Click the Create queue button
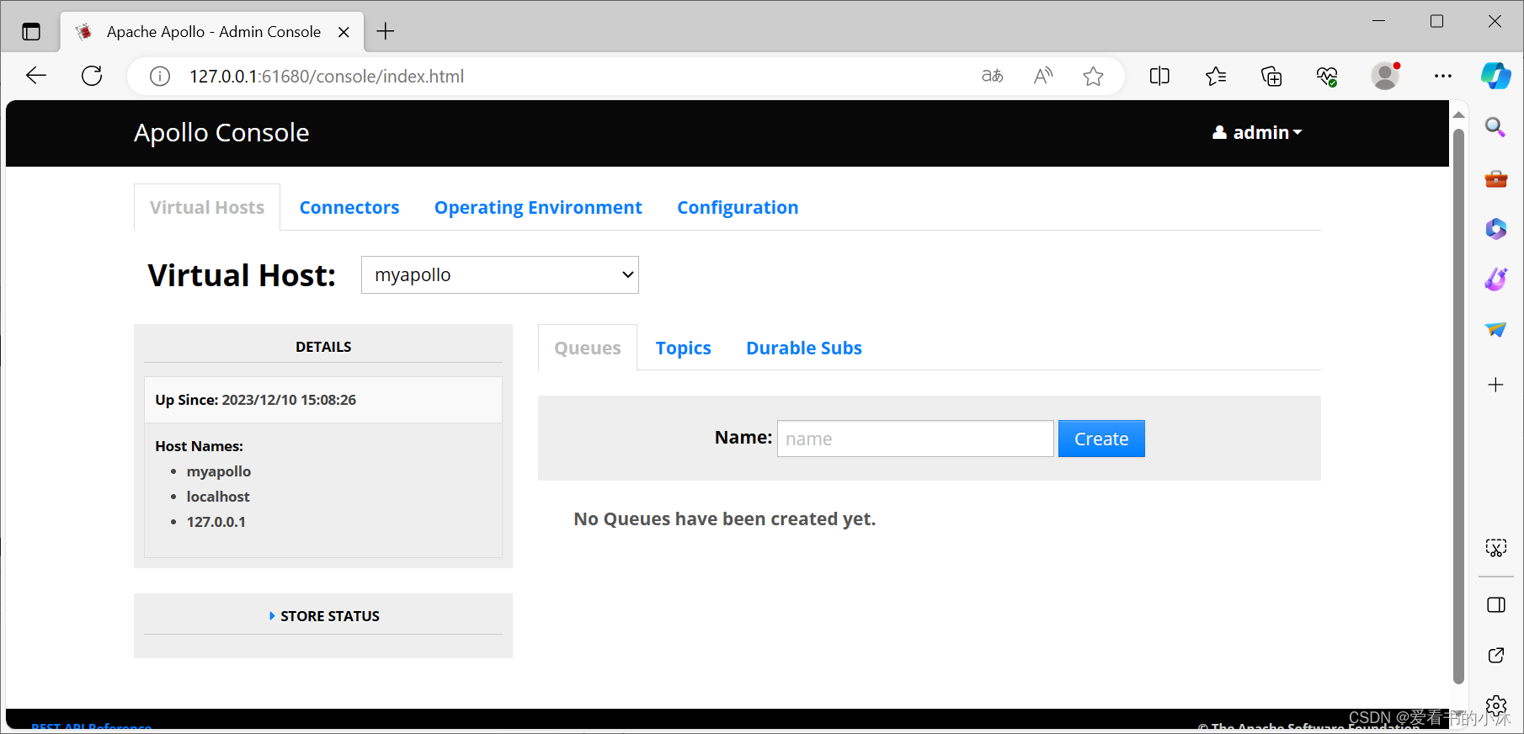This screenshot has width=1524, height=734. (x=1101, y=439)
